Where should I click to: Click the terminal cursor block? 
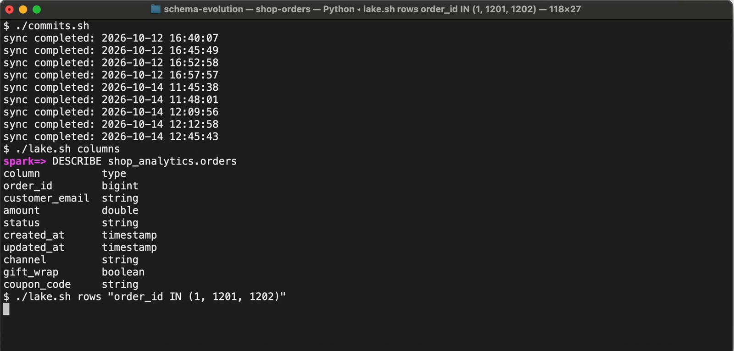pos(6,309)
